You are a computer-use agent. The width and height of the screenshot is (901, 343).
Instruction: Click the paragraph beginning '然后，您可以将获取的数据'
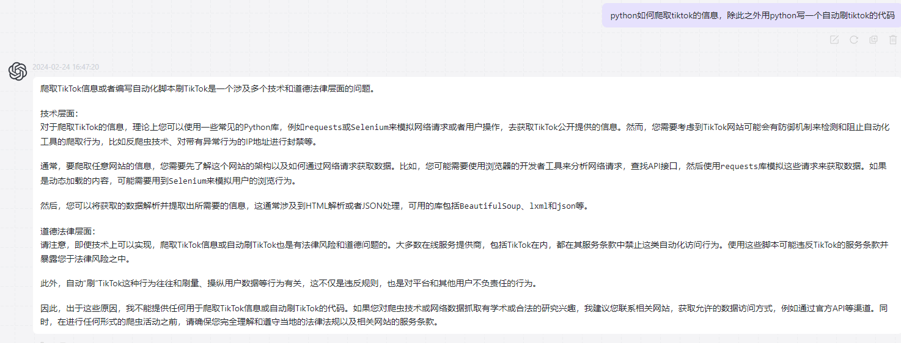coord(315,206)
